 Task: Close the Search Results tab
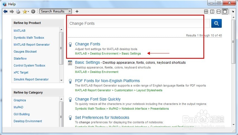[69, 11]
